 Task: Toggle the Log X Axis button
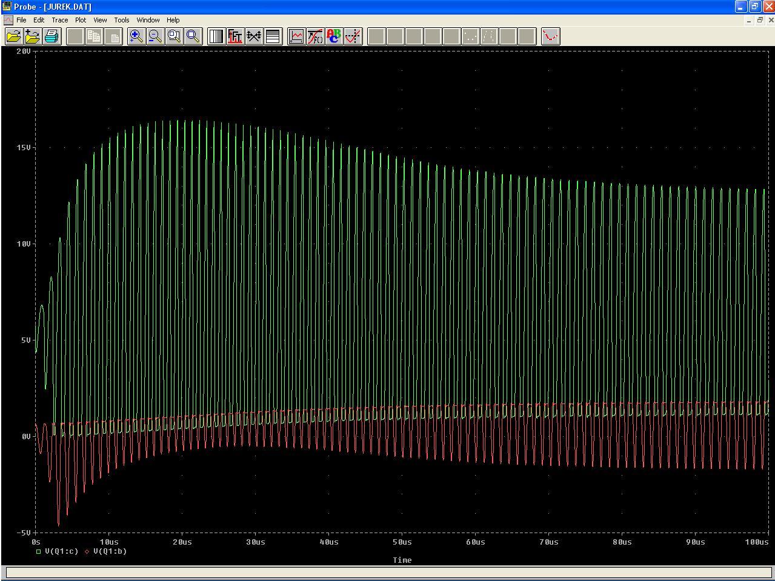tap(216, 36)
